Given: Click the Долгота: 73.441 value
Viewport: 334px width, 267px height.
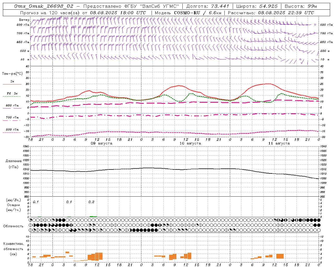Looking at the screenshot, I should [x=208, y=6].
